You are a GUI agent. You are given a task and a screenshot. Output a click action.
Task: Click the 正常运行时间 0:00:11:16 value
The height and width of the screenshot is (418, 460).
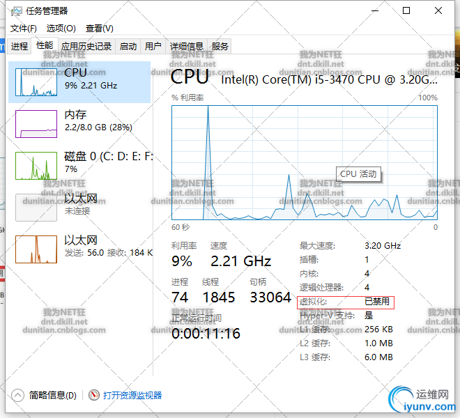(x=206, y=334)
